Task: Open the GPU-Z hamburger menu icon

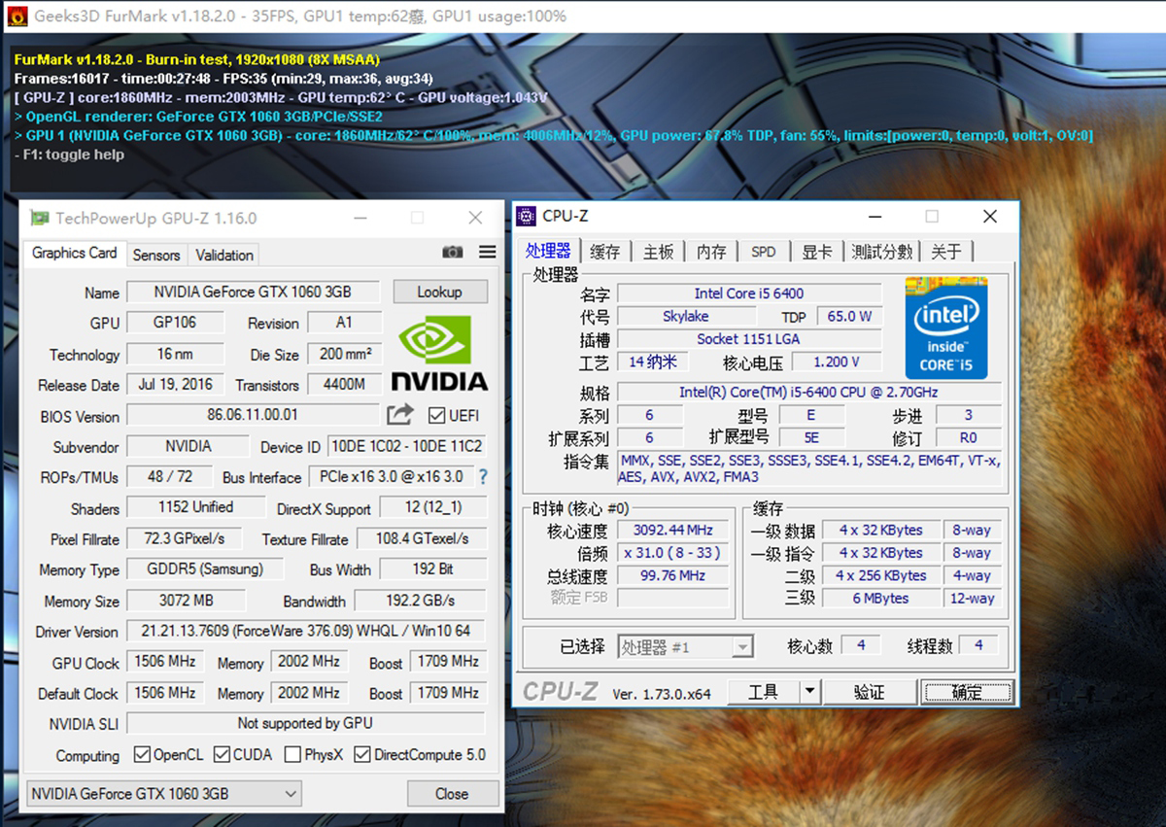Action: click(x=486, y=252)
